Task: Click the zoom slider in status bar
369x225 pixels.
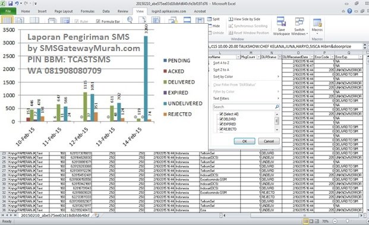Action: (x=348, y=221)
